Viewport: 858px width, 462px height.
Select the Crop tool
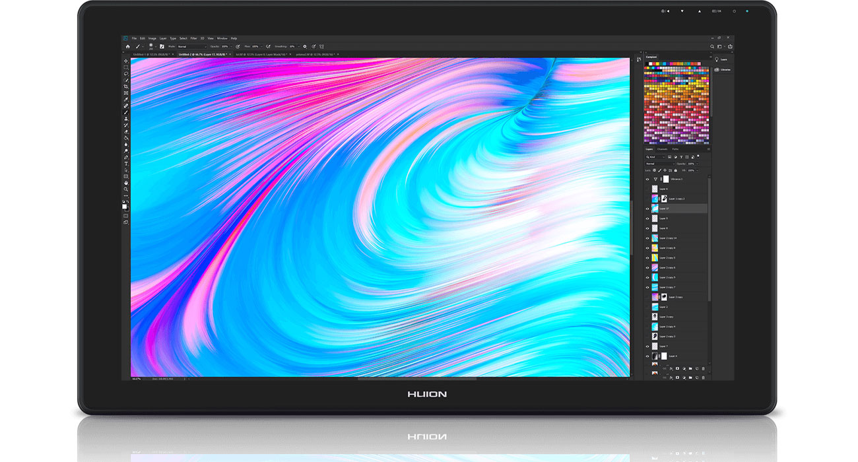coord(125,86)
